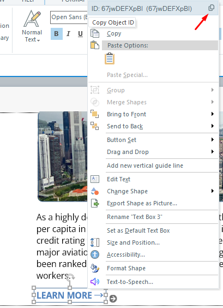
Task: Click the Object ID text in menu header
Action: tap(142, 9)
